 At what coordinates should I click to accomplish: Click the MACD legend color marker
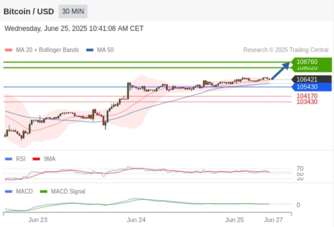point(9,191)
